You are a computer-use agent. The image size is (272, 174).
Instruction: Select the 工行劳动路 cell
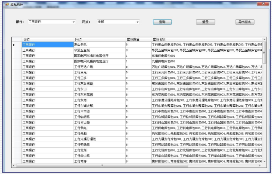(x=100, y=145)
